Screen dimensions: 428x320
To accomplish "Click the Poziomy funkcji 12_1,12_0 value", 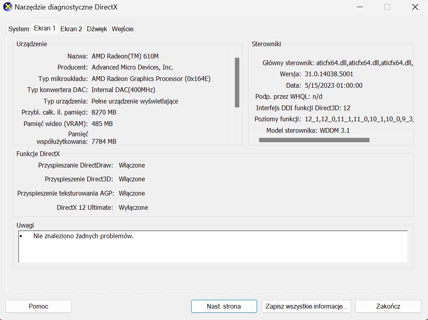I will click(359, 119).
